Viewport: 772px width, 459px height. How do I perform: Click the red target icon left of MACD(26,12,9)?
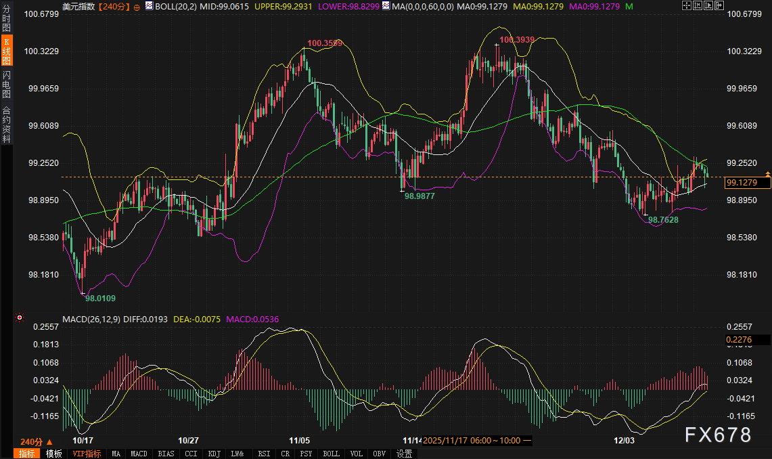point(20,318)
